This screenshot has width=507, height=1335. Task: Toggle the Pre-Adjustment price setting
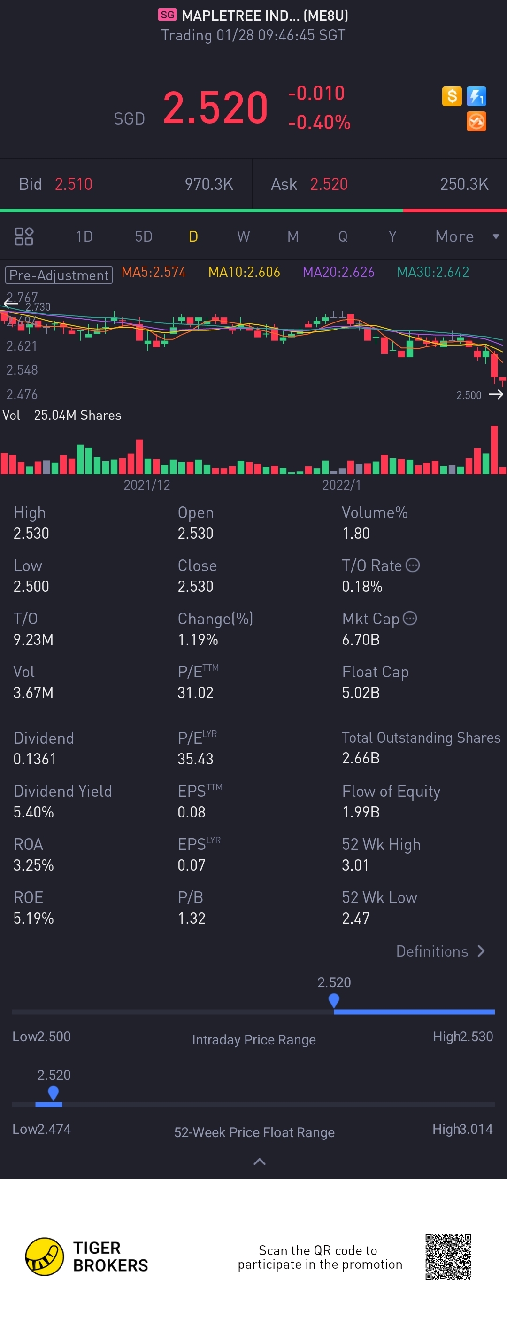pyautogui.click(x=59, y=275)
